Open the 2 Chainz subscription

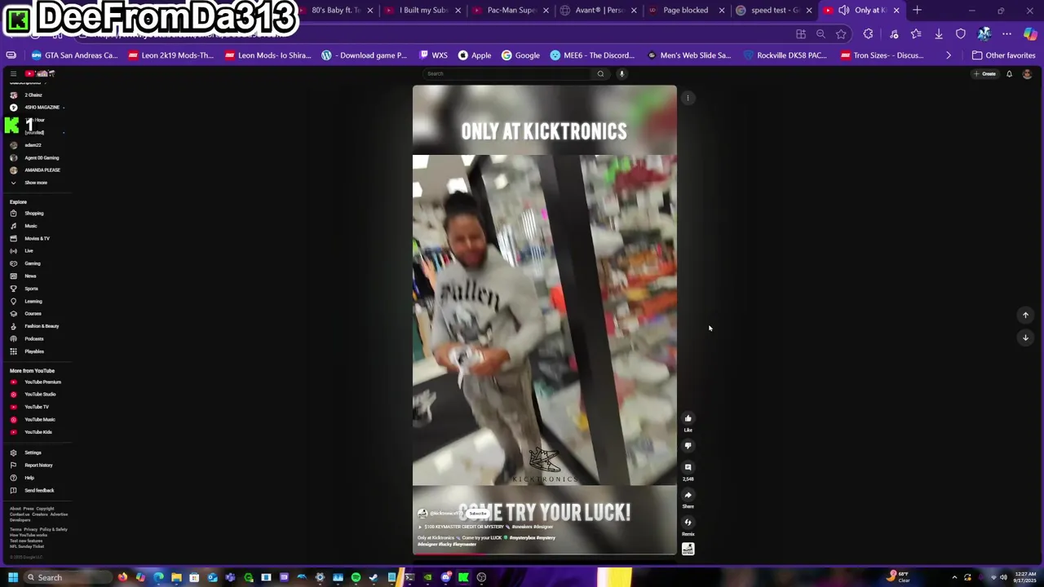33,95
